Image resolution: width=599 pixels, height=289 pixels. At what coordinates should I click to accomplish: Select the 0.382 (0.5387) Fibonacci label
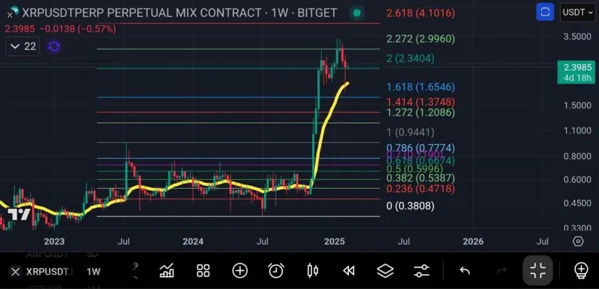421,178
